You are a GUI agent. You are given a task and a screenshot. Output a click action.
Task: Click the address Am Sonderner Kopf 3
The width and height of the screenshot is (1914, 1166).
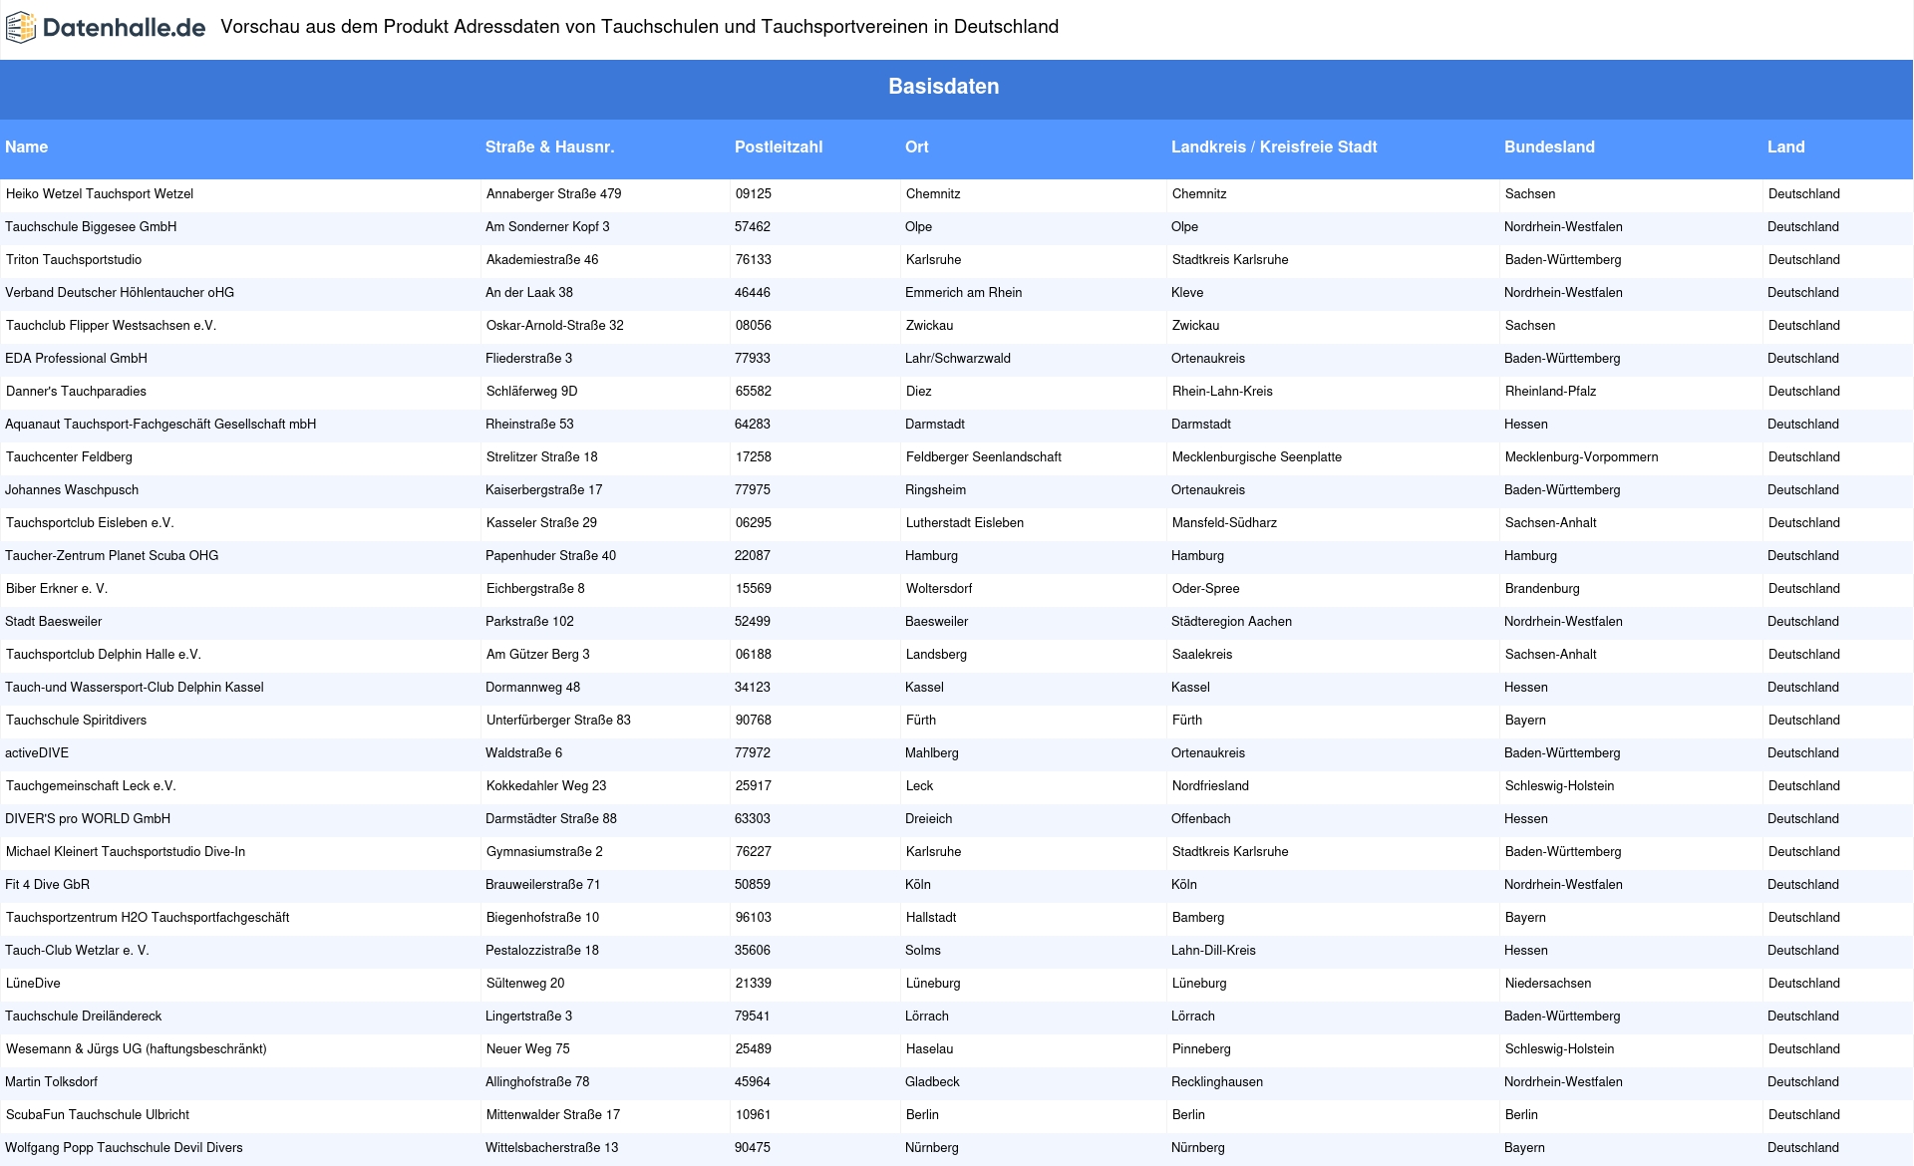[547, 227]
